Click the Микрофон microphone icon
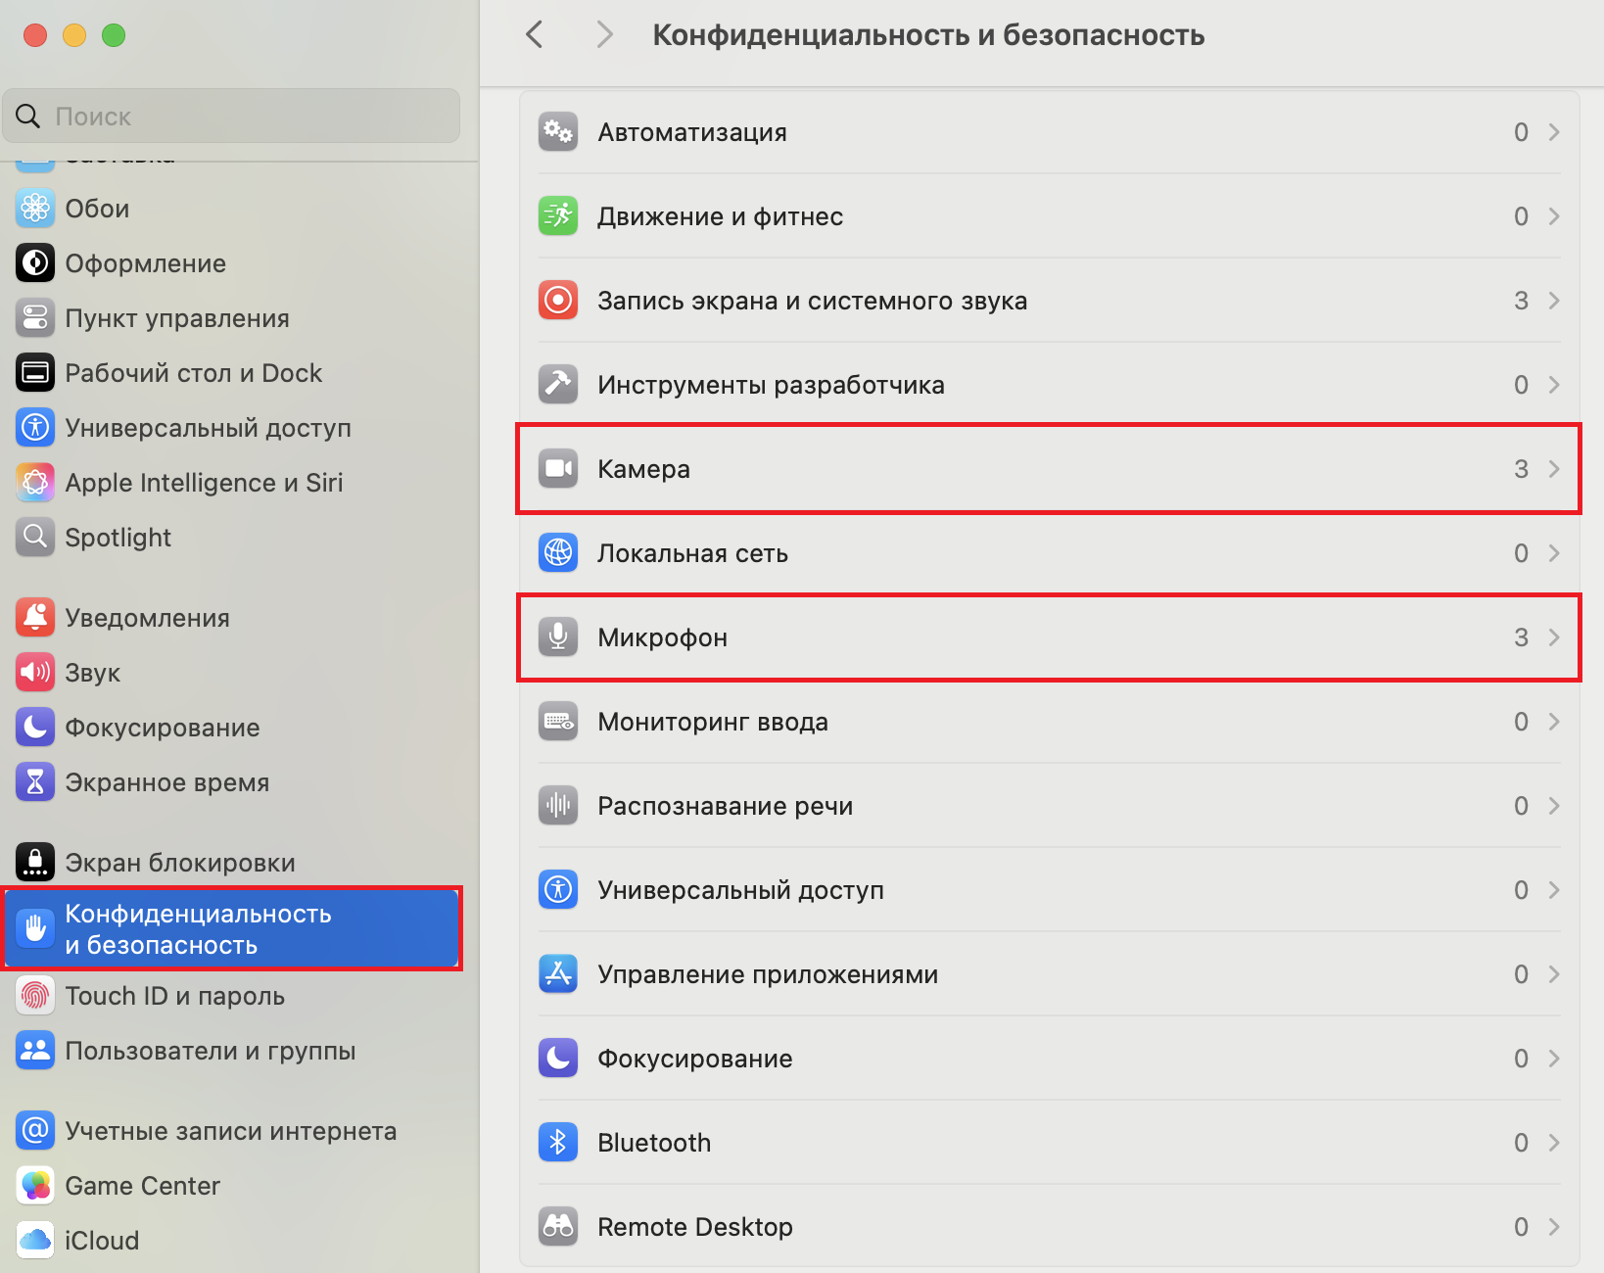The height and width of the screenshot is (1273, 1604). [x=558, y=637]
